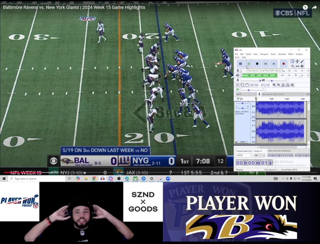Open the Microphone (MIC_TEST) device dropdown
Screen dimensions: 320x244
tap(283, 94)
